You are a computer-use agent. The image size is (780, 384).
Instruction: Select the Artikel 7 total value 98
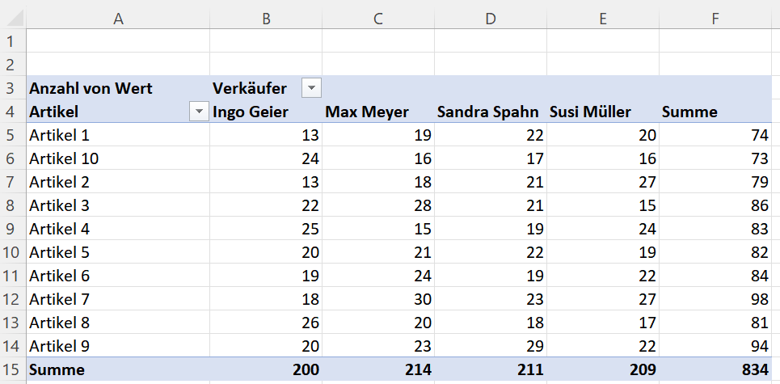(x=715, y=299)
